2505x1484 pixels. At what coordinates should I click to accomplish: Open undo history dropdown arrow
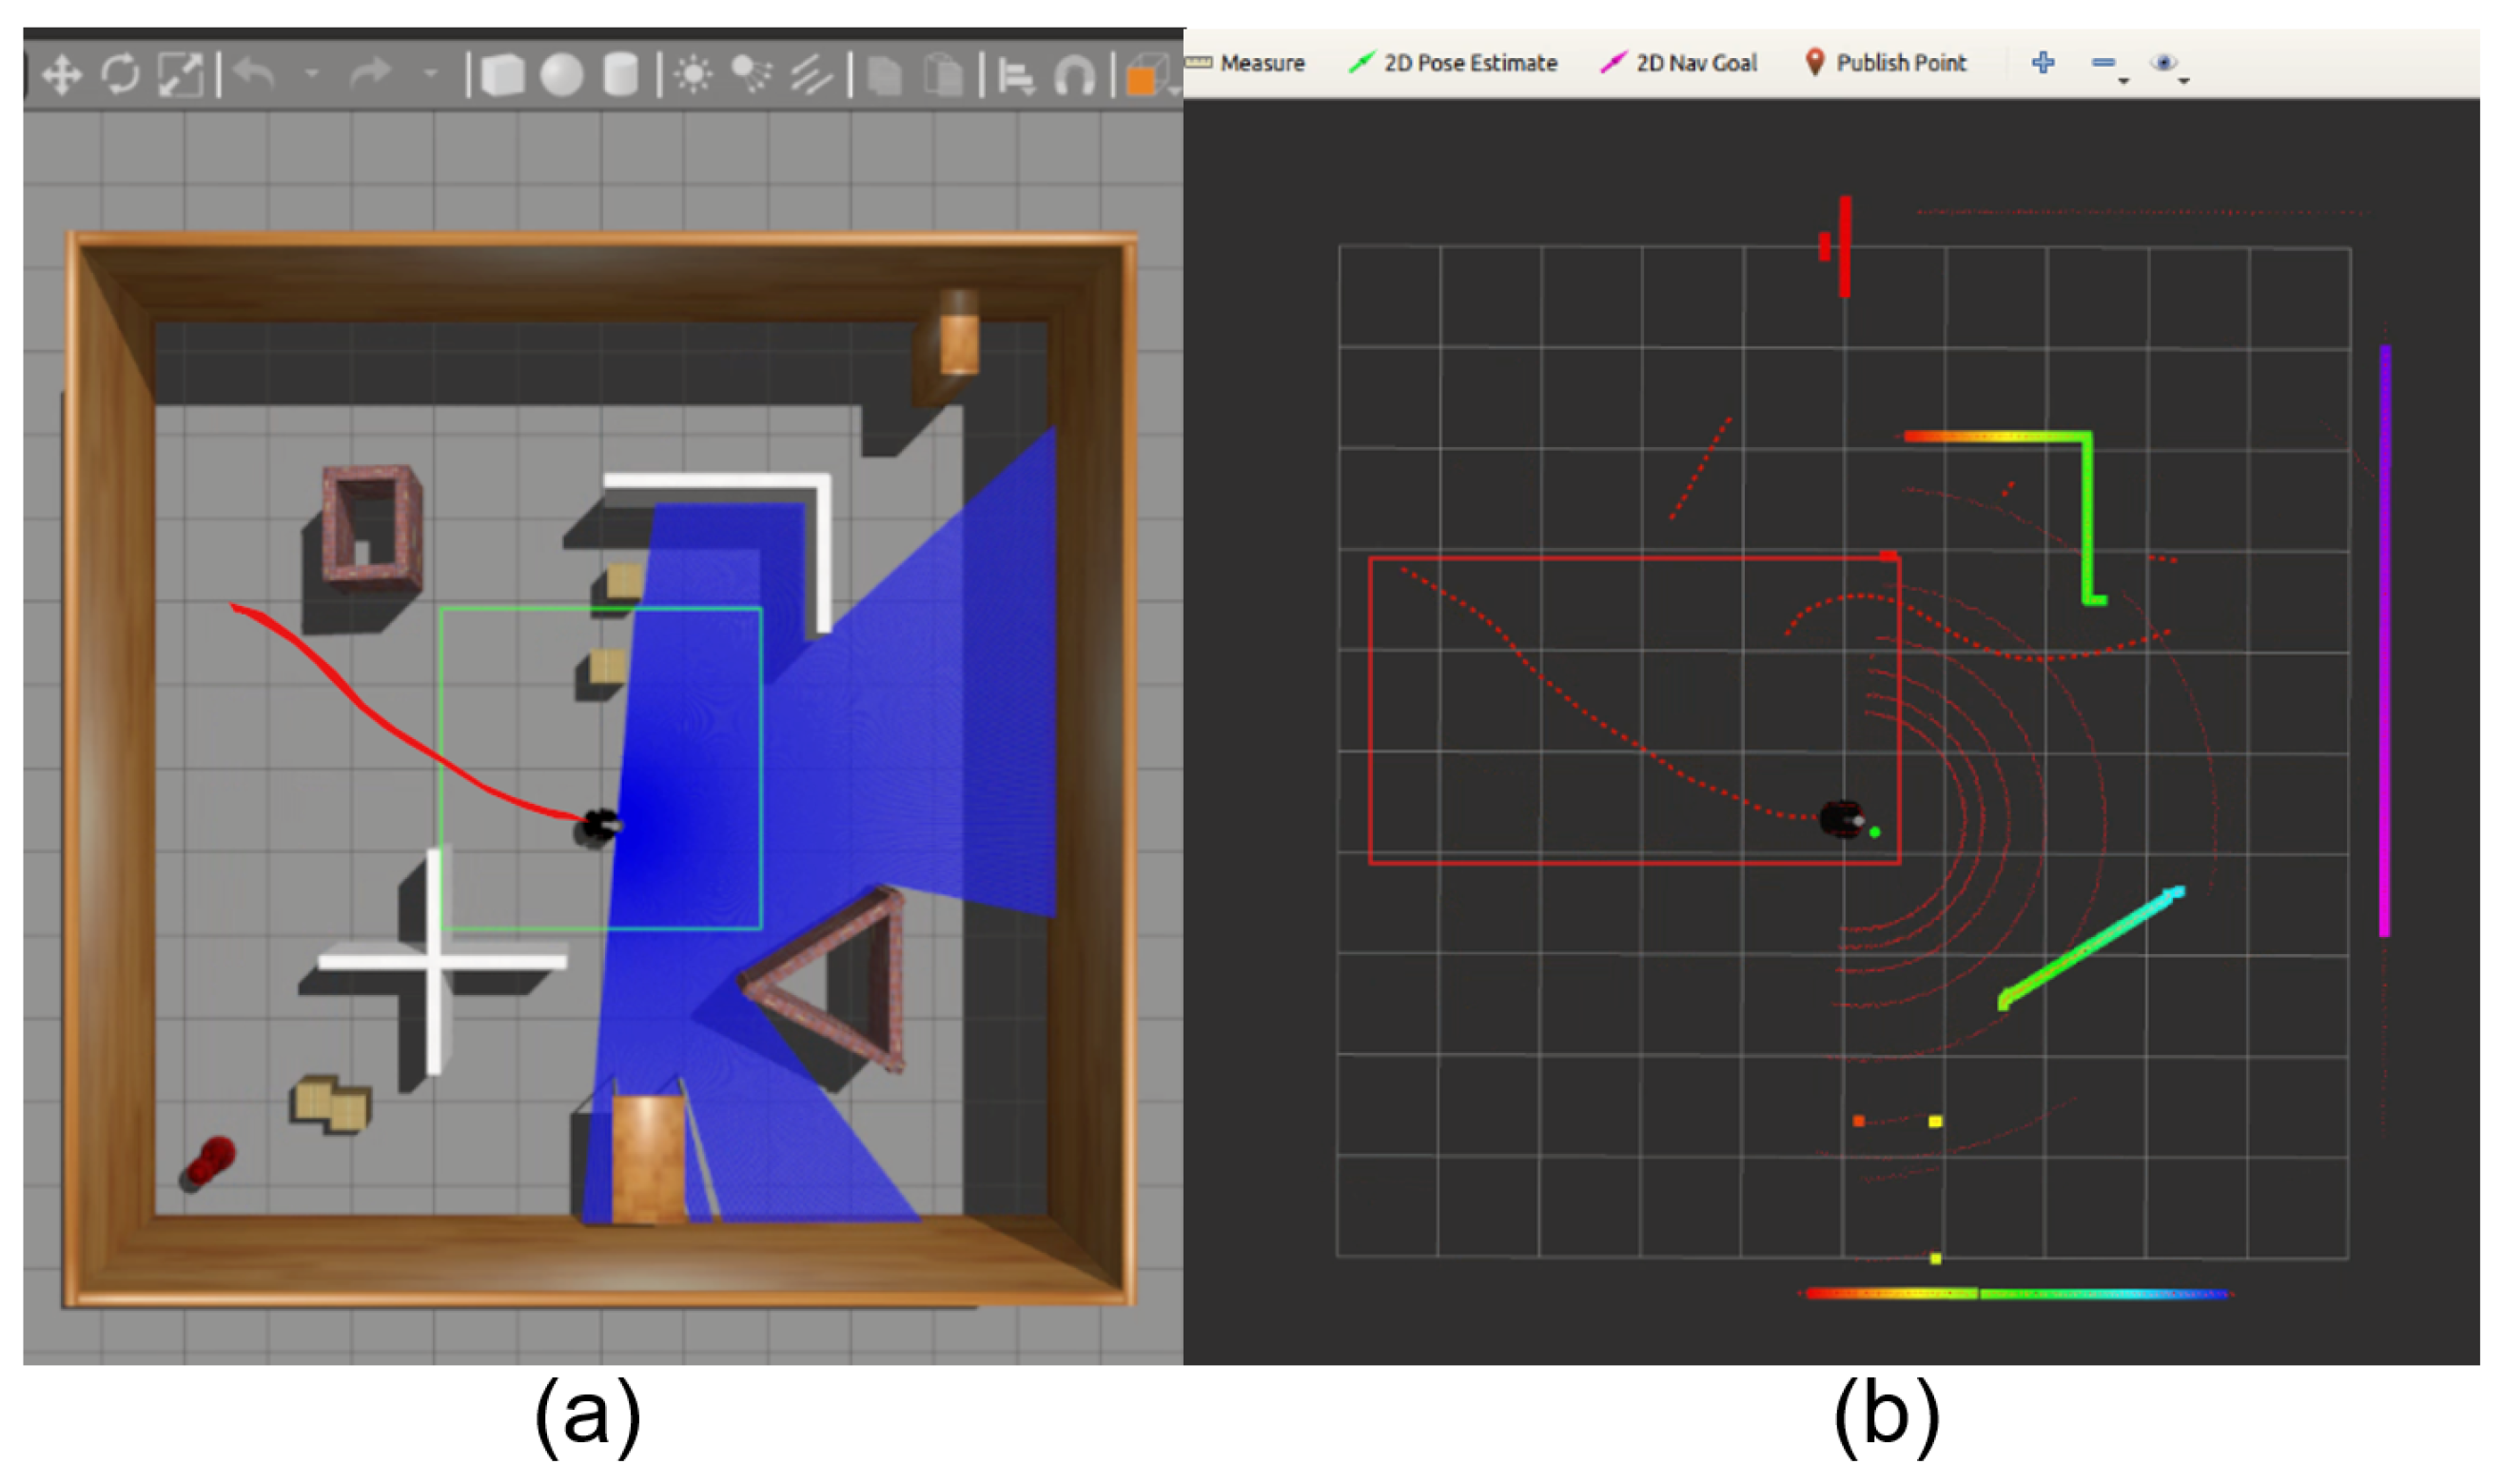tap(312, 73)
